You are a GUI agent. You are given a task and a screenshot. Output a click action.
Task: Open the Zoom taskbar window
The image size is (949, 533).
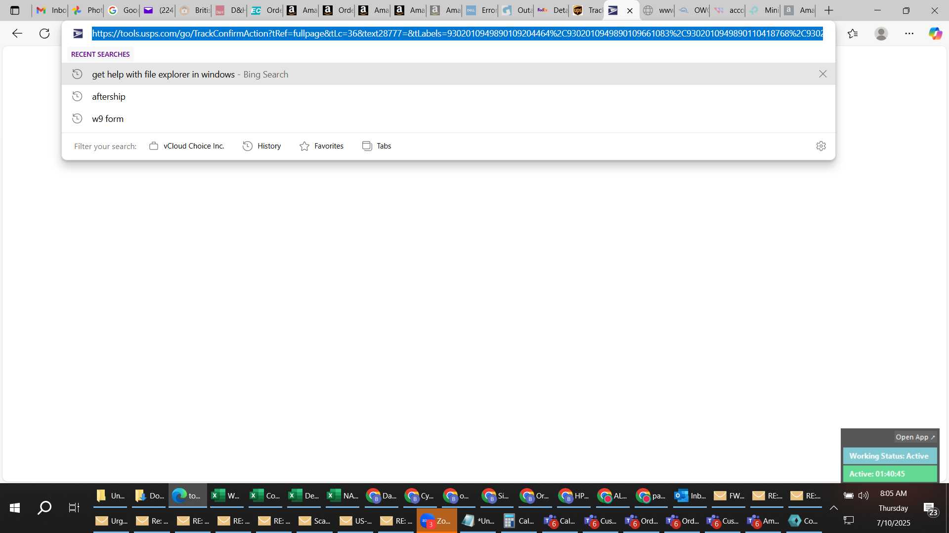click(436, 521)
